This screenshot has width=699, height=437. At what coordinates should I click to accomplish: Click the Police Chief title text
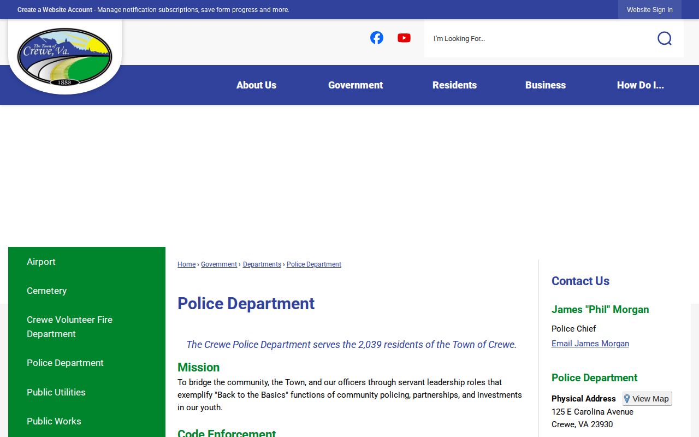573,329
